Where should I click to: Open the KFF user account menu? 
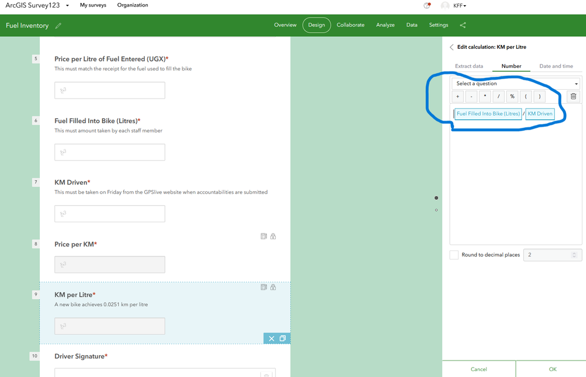point(460,6)
